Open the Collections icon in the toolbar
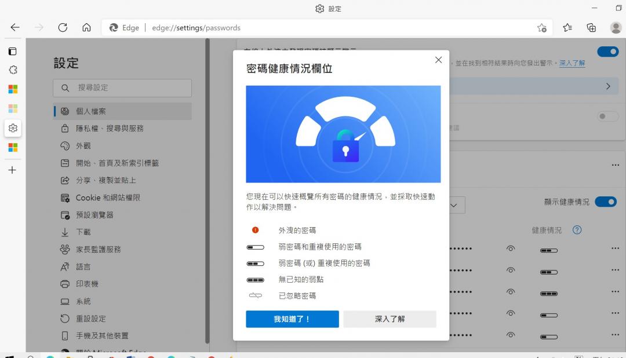 click(591, 27)
